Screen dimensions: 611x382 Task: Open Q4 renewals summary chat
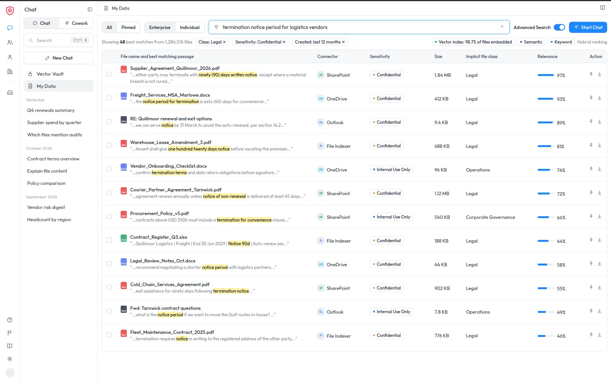point(51,110)
